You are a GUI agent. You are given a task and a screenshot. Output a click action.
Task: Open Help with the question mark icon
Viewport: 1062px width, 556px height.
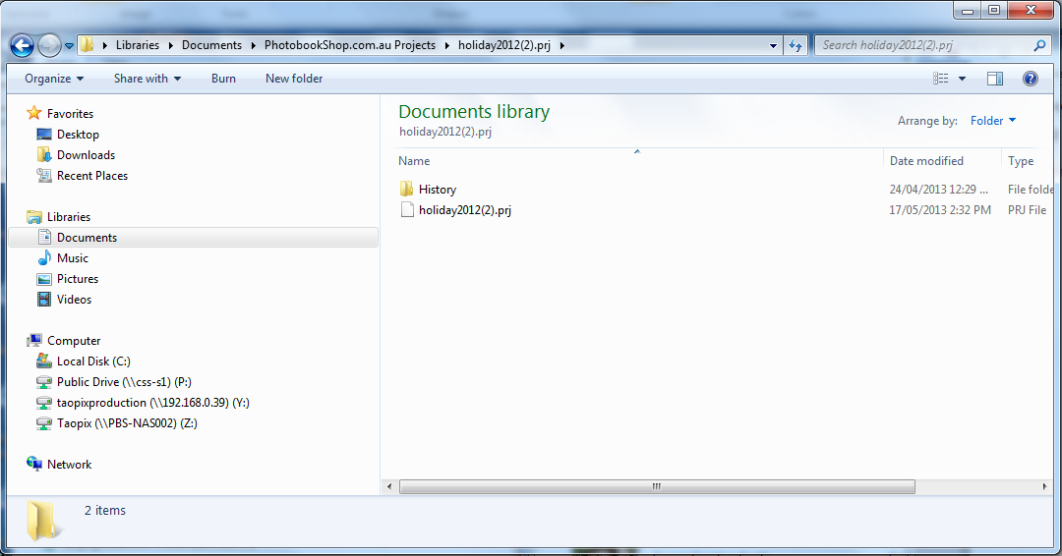[1031, 79]
